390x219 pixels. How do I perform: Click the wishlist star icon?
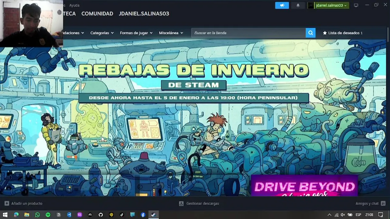point(325,33)
